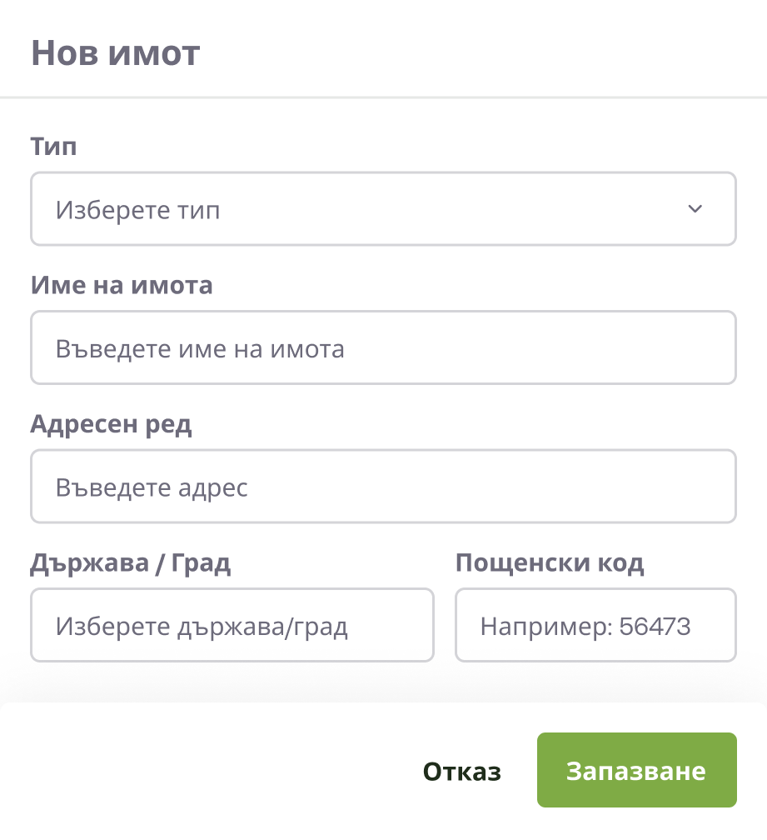Select the postal code field showing "Например: 56473"

point(595,625)
